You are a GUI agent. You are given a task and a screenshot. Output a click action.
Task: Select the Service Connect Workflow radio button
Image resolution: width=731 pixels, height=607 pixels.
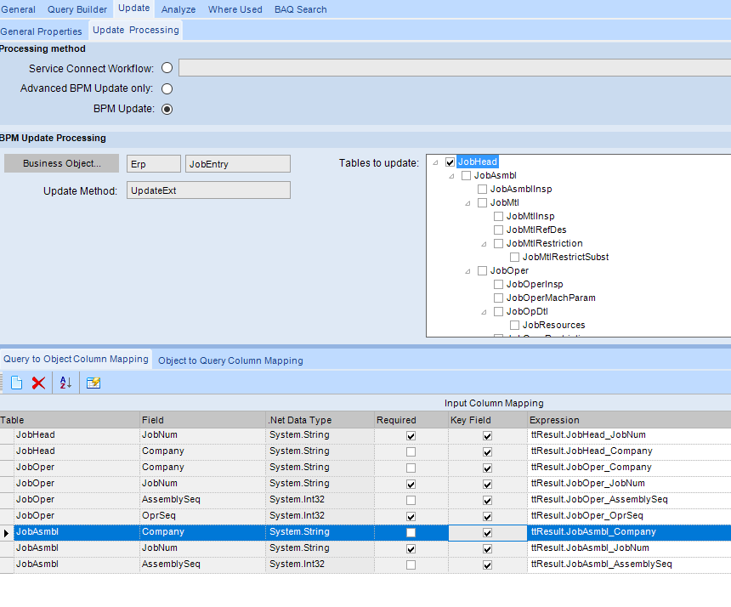pyautogui.click(x=167, y=68)
